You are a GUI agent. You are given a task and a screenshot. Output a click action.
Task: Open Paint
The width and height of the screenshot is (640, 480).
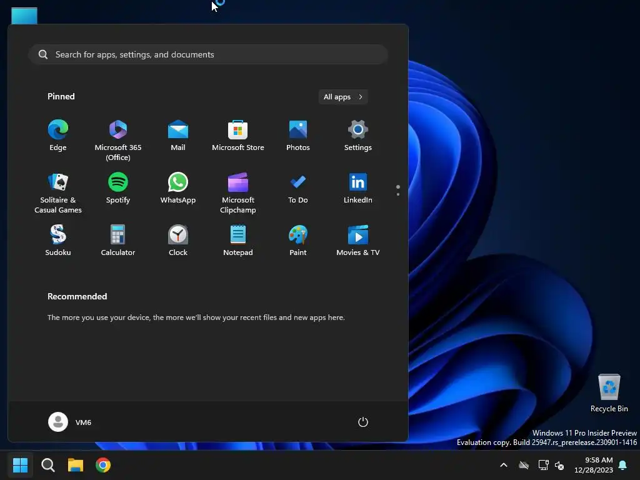tap(298, 241)
